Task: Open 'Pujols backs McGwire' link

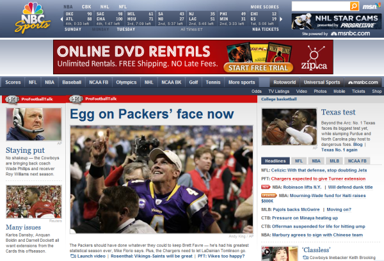Action: point(296,210)
